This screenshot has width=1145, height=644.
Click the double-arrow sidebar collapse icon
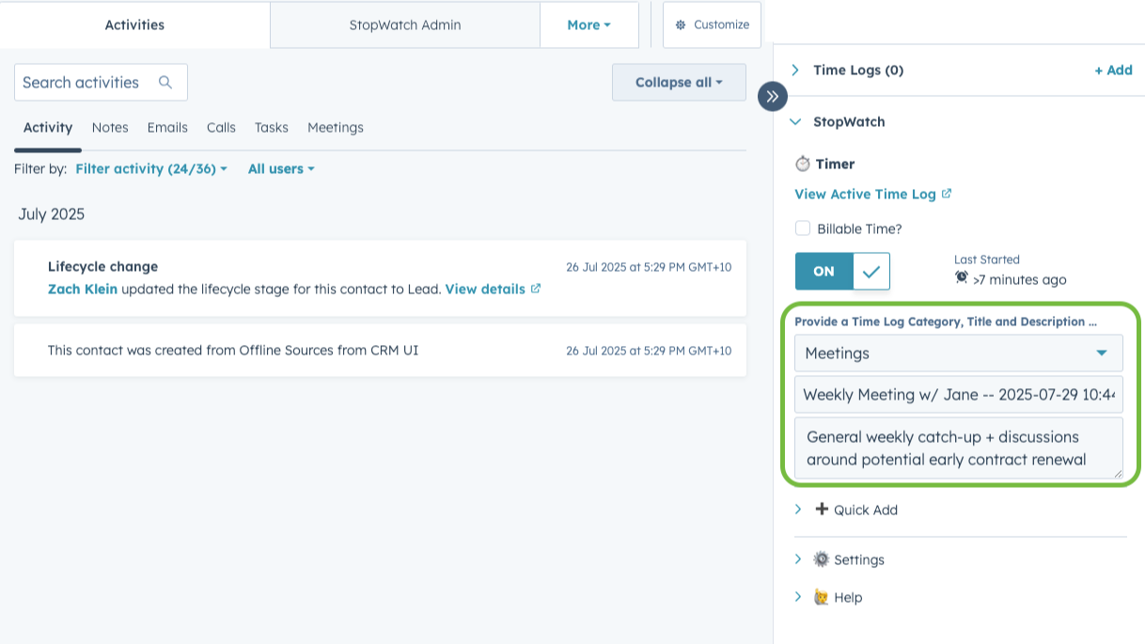tap(773, 96)
